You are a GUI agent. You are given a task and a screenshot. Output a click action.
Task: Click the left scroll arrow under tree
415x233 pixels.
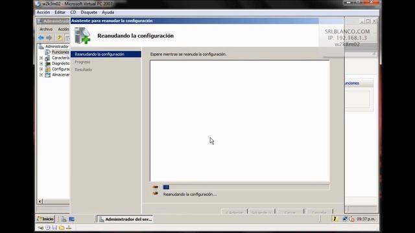[x=40, y=201]
